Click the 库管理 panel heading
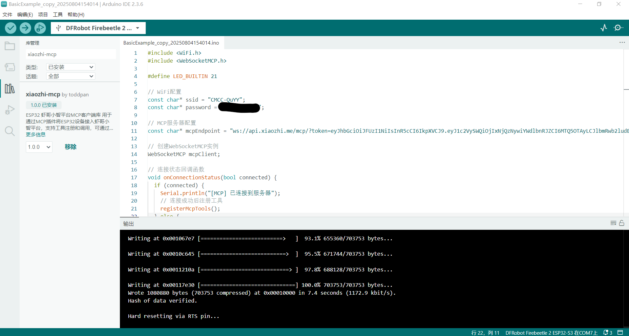 click(x=32, y=43)
